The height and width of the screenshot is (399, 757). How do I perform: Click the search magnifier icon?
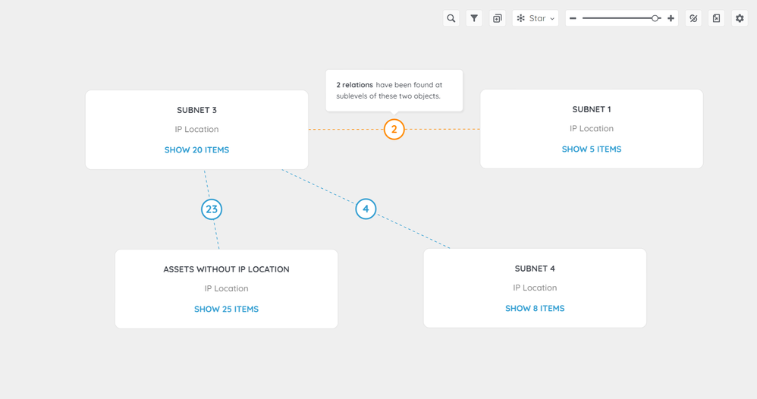point(451,18)
